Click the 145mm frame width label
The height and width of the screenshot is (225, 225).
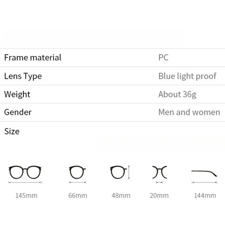[26, 195]
